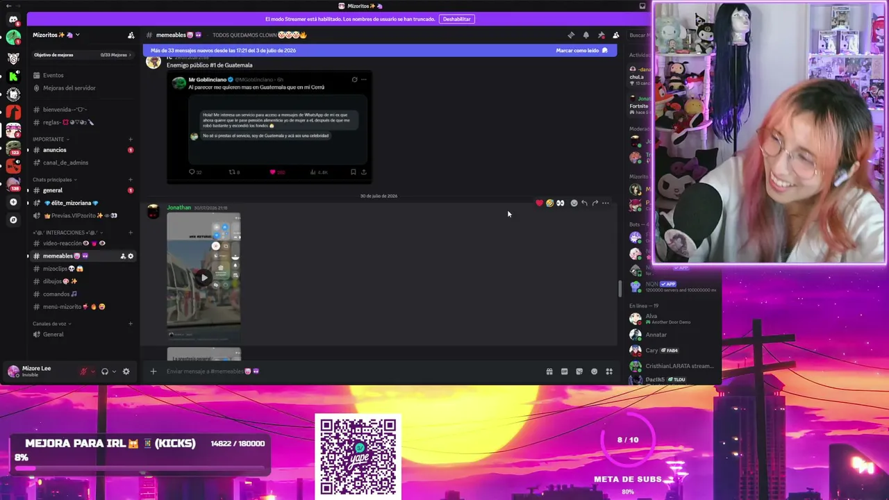Open the Apps launcher icon
Image resolution: width=889 pixels, height=500 pixels.
(609, 372)
